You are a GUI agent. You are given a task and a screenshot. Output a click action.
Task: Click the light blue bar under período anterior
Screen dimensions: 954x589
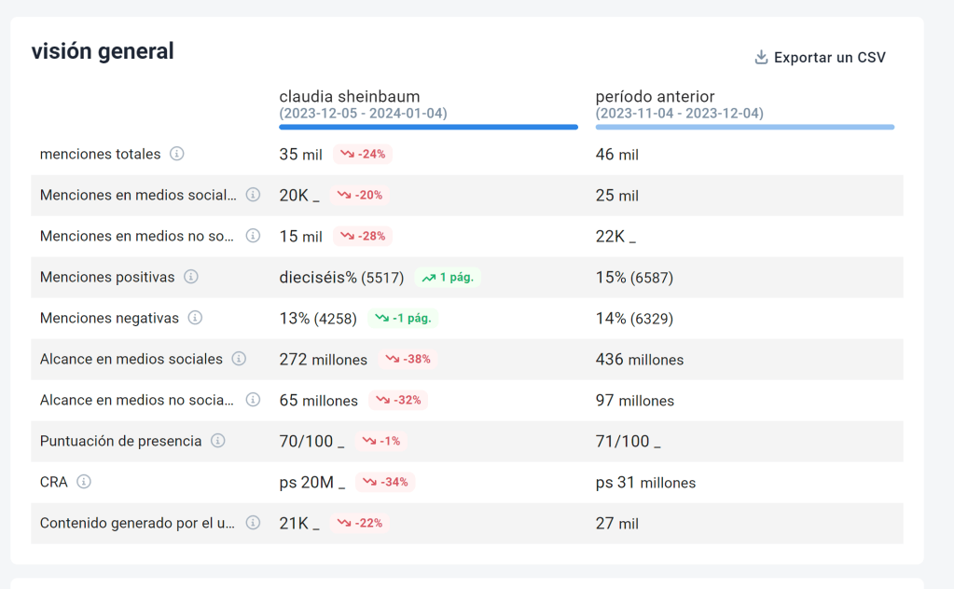tap(744, 127)
